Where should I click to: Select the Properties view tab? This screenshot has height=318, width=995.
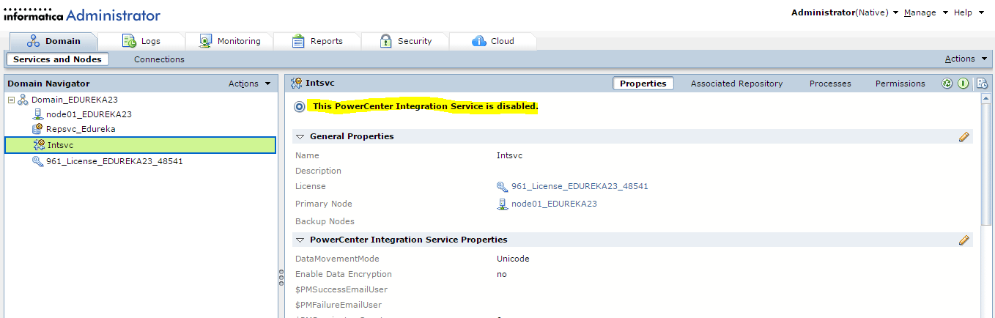point(643,84)
